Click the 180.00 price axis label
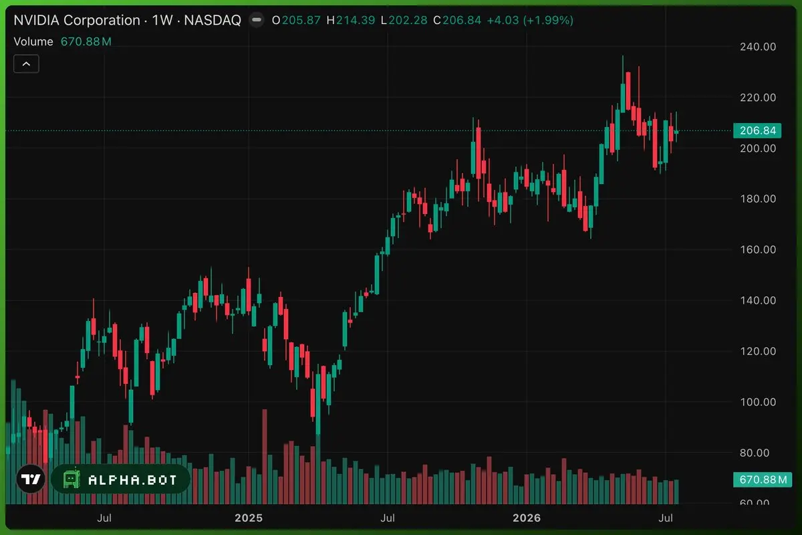This screenshot has width=802, height=535. (x=758, y=199)
